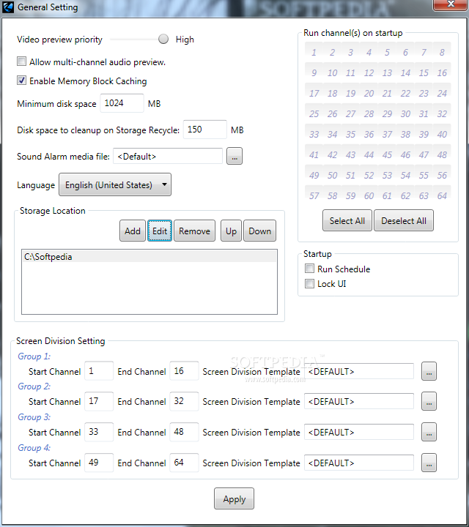Viewport: 469px width, 527px height.
Task: Toggle startup channel 22
Action: (x=405, y=93)
